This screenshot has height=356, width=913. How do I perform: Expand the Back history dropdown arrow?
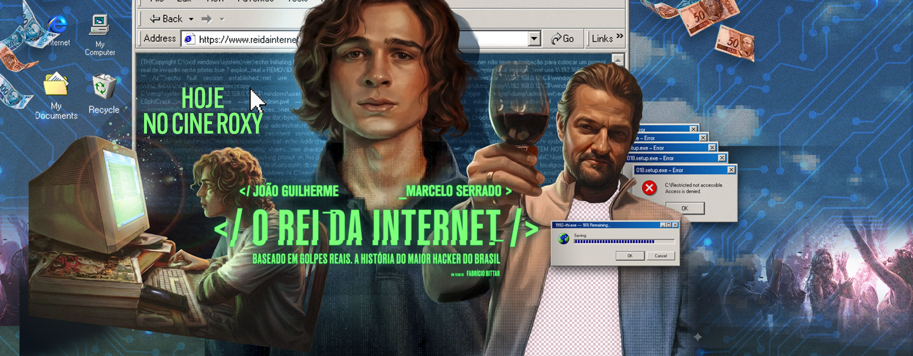coord(191,19)
